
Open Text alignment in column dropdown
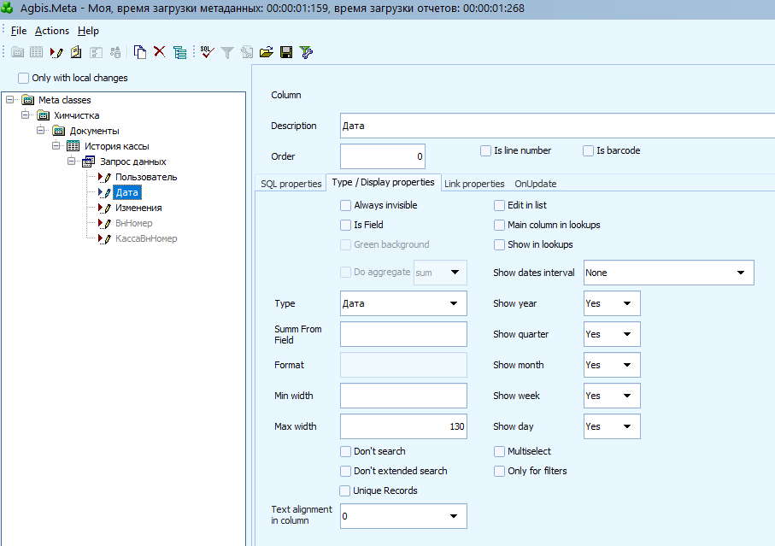pos(403,516)
